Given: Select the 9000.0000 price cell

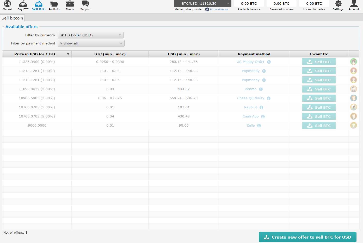Looking at the screenshot, I should coord(37,126).
